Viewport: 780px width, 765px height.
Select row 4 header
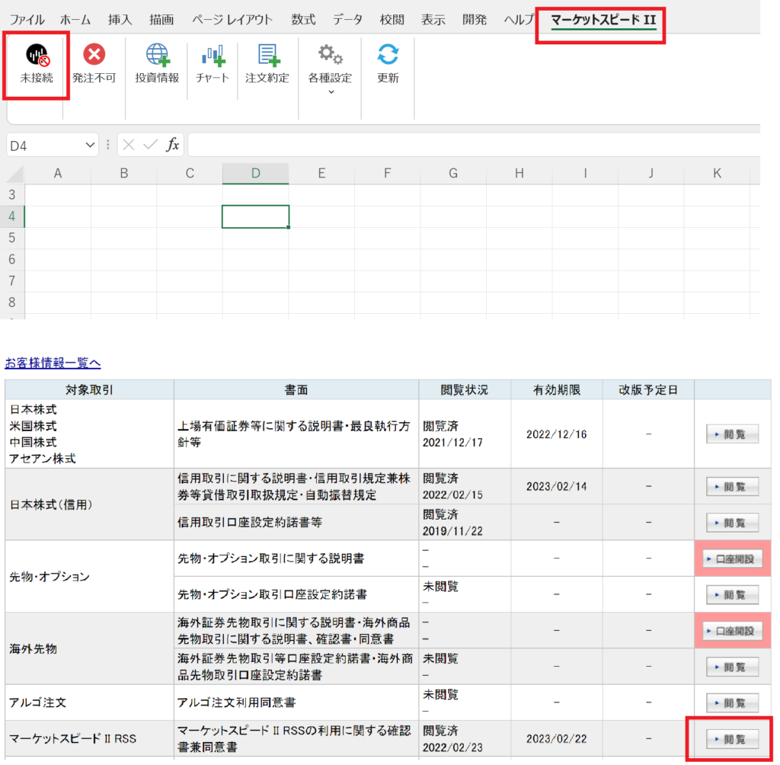pos(12,216)
